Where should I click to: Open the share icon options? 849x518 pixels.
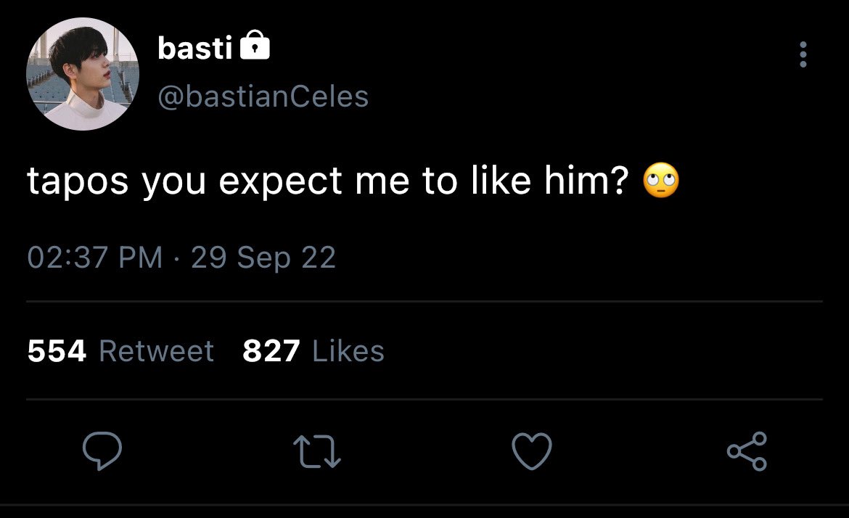point(747,451)
